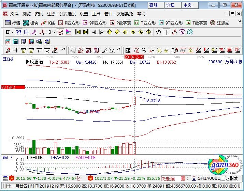Click the red 速 speed line icon
This screenshot has width=244, height=191.
pos(222,50)
